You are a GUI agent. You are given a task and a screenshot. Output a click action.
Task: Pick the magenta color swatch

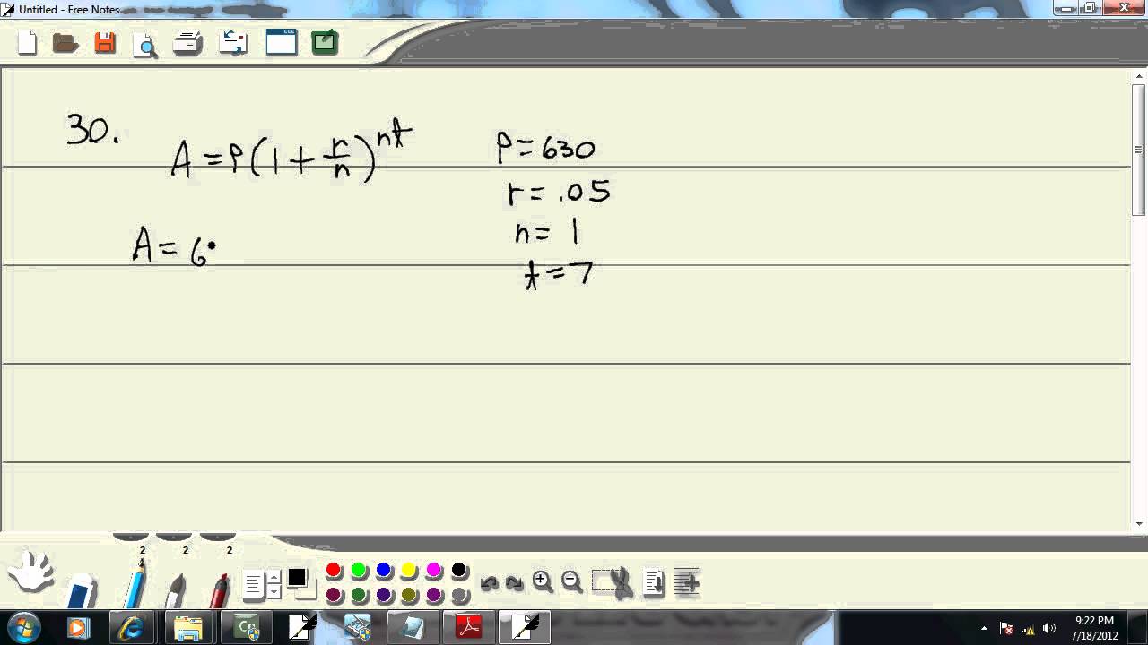(434, 571)
